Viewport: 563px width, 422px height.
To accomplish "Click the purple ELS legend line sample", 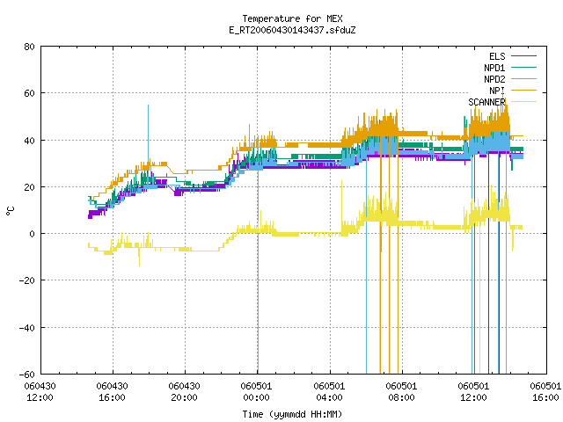I will [523, 56].
